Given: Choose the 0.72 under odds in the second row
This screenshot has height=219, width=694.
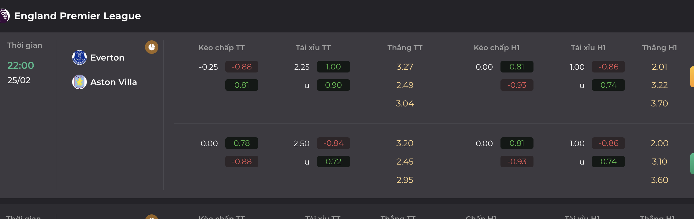Looking at the screenshot, I should pyautogui.click(x=333, y=161).
